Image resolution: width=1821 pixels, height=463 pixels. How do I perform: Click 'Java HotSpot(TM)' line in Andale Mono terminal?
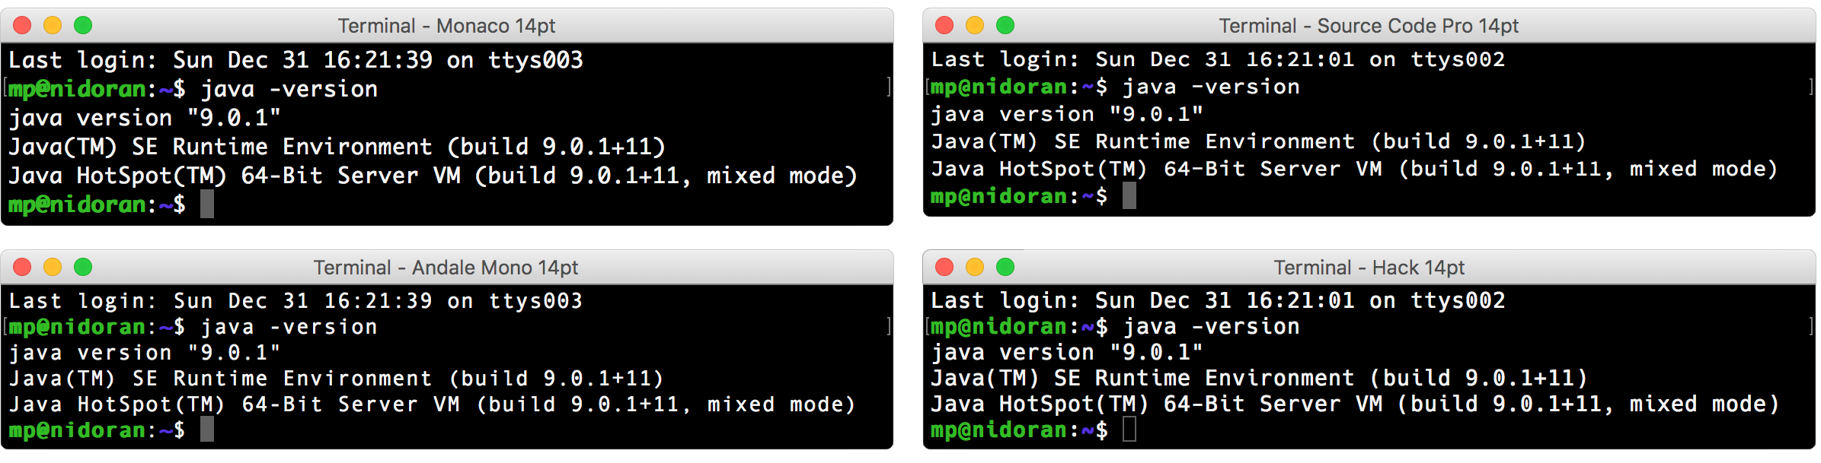pyautogui.click(x=433, y=404)
